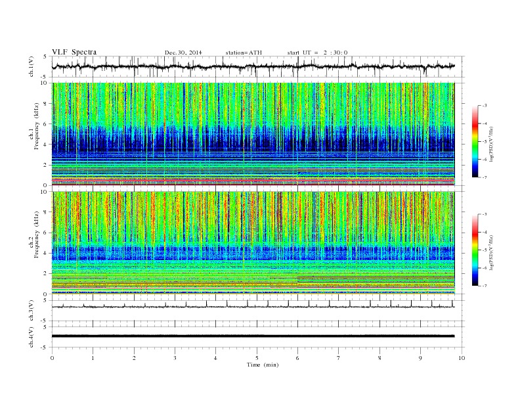Click the "-3" tick on ch.1 color bar
This screenshot has width=520, height=402.
pyautogui.click(x=485, y=106)
